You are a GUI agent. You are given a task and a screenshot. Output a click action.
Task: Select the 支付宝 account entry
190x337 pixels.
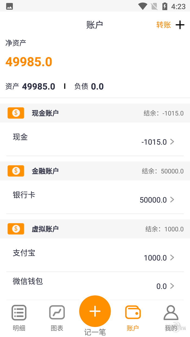[x=81, y=255]
